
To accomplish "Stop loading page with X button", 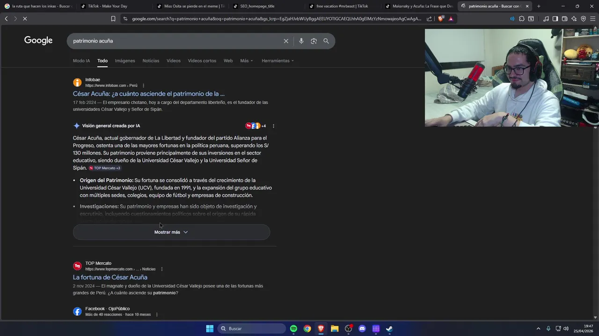I will [25, 19].
